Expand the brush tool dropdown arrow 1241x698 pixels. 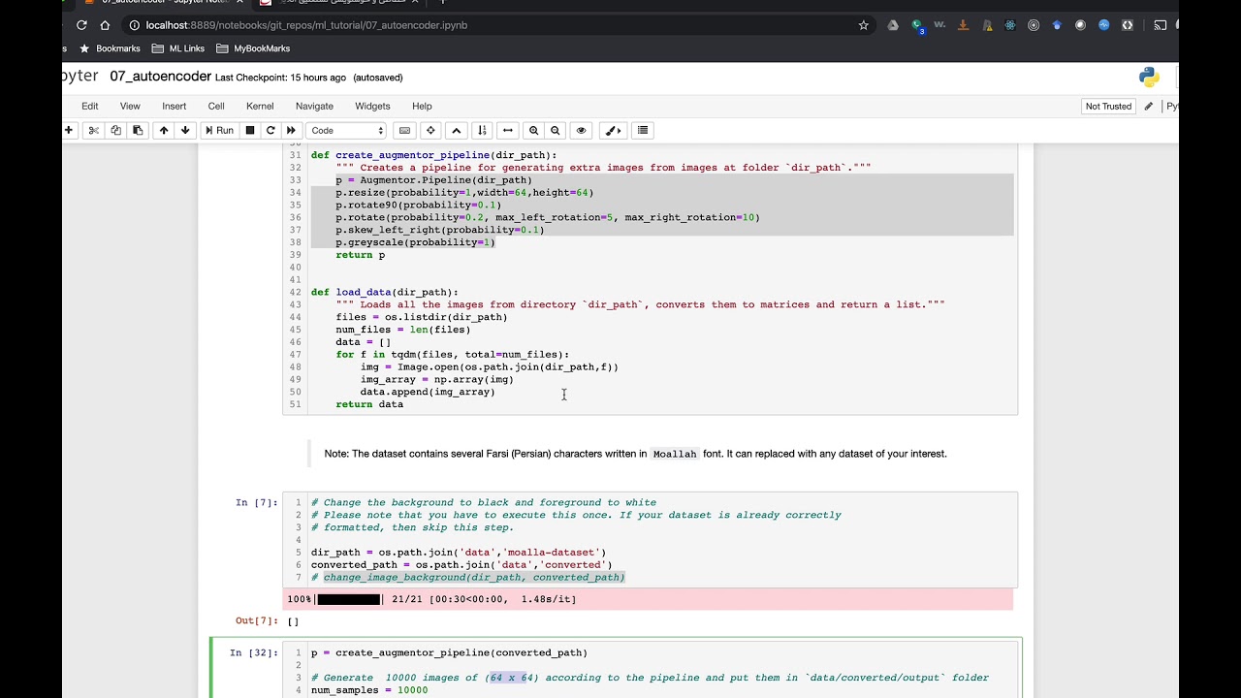pyautogui.click(x=618, y=130)
